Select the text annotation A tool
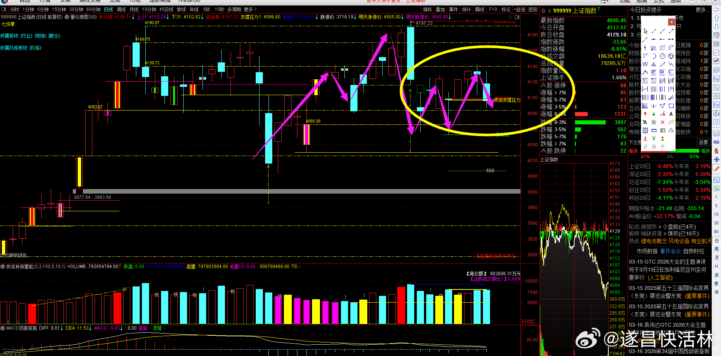Image resolution: width=721 pixels, height=356 pixels. (x=671, y=114)
